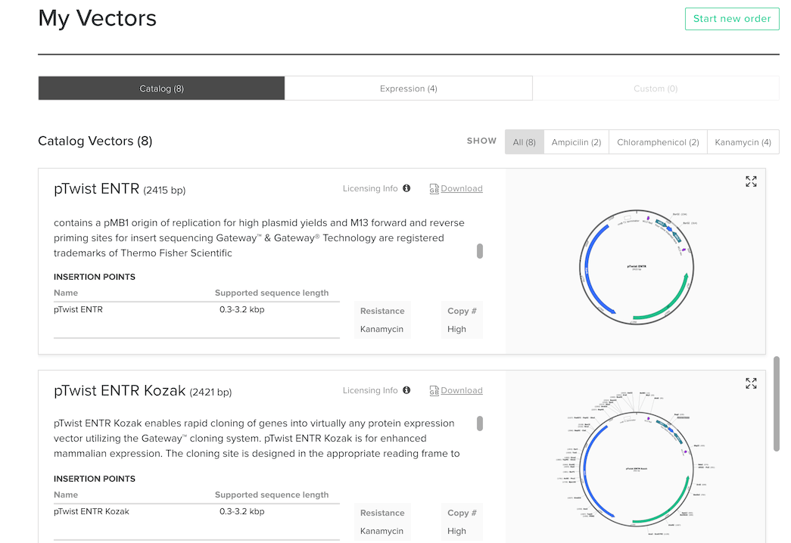This screenshot has height=543, width=791.
Task: Click the pTwist ENTR description scrollbar handle
Action: pos(480,251)
